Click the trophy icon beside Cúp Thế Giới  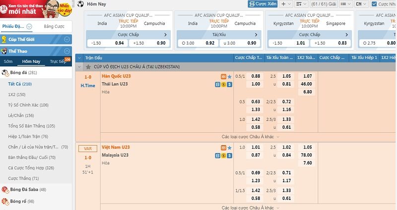(4, 39)
